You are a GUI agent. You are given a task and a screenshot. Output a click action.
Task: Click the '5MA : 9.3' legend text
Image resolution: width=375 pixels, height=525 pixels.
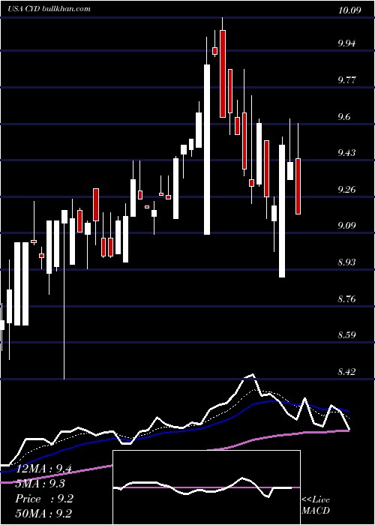pos(40,484)
